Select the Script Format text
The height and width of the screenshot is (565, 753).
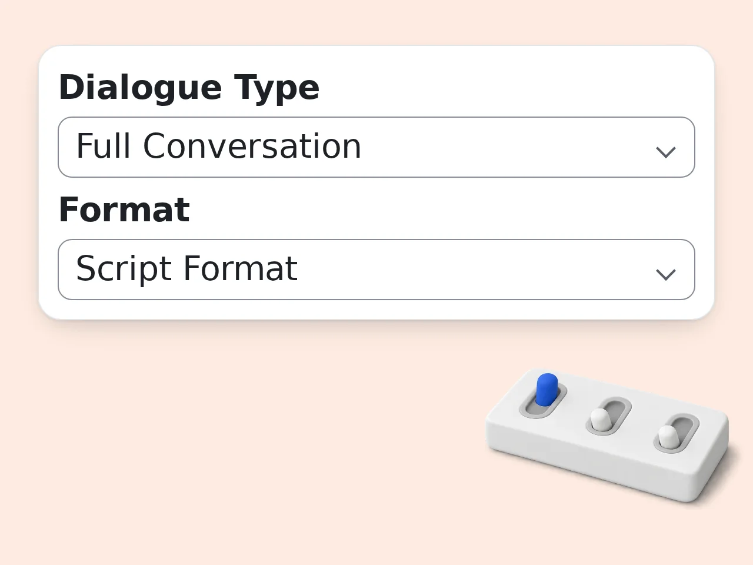pyautogui.click(x=187, y=269)
